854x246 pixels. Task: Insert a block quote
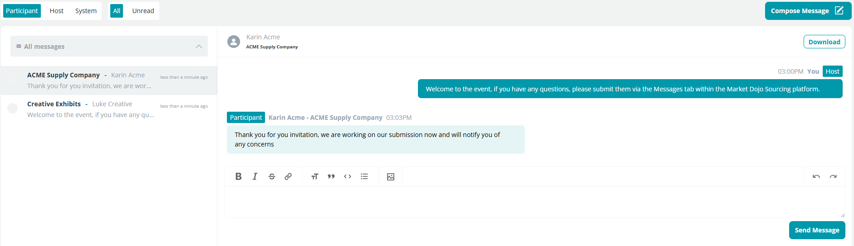tap(331, 176)
